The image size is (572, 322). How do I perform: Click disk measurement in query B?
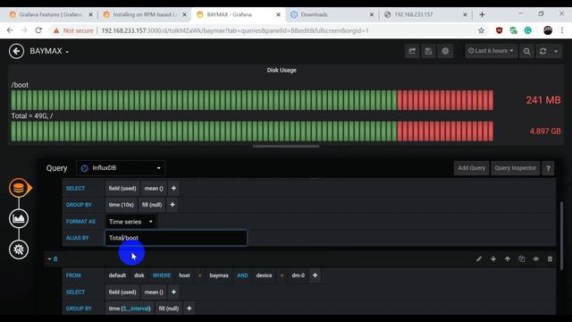[139, 275]
